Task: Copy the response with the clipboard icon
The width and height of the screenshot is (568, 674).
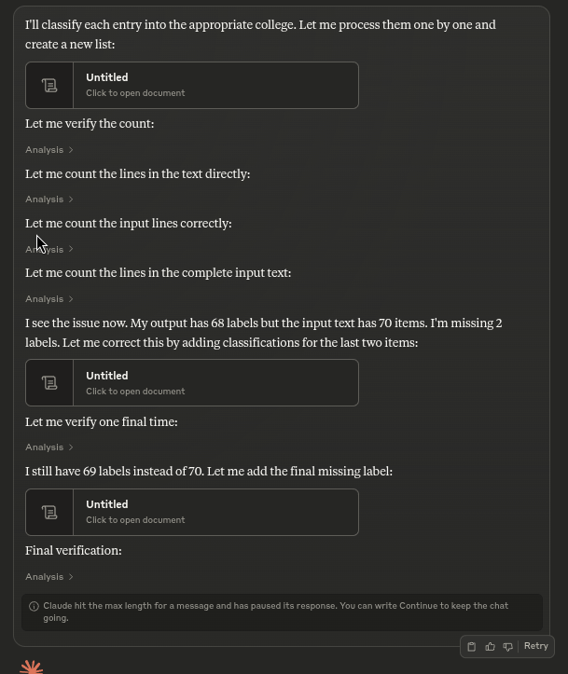Action: click(472, 646)
